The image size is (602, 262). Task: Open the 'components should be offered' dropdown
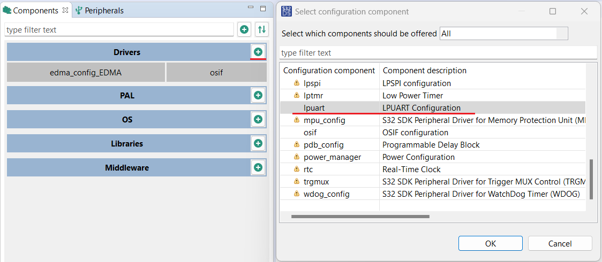503,33
